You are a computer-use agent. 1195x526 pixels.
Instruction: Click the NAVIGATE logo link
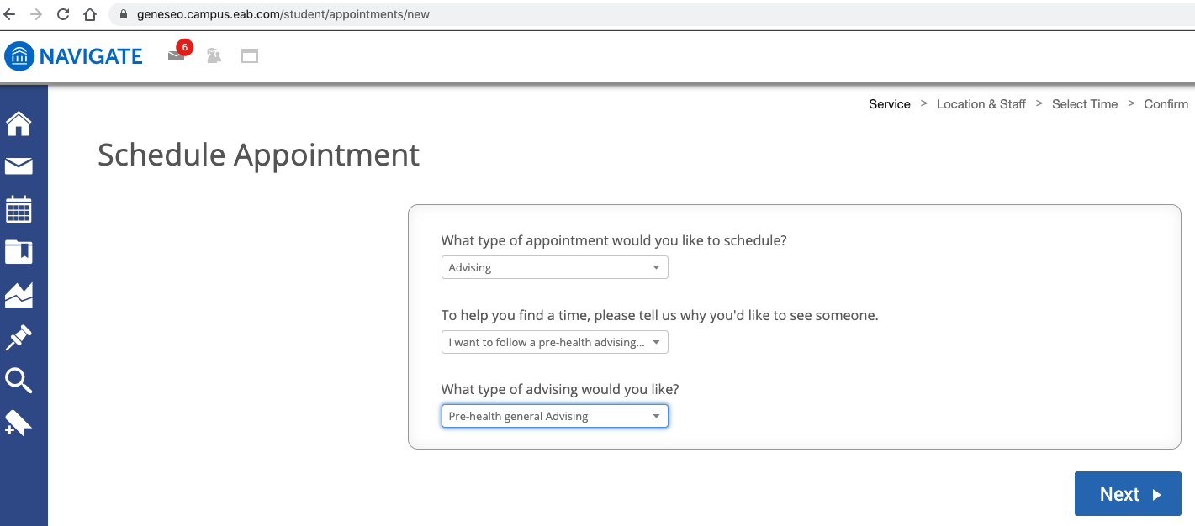point(74,56)
